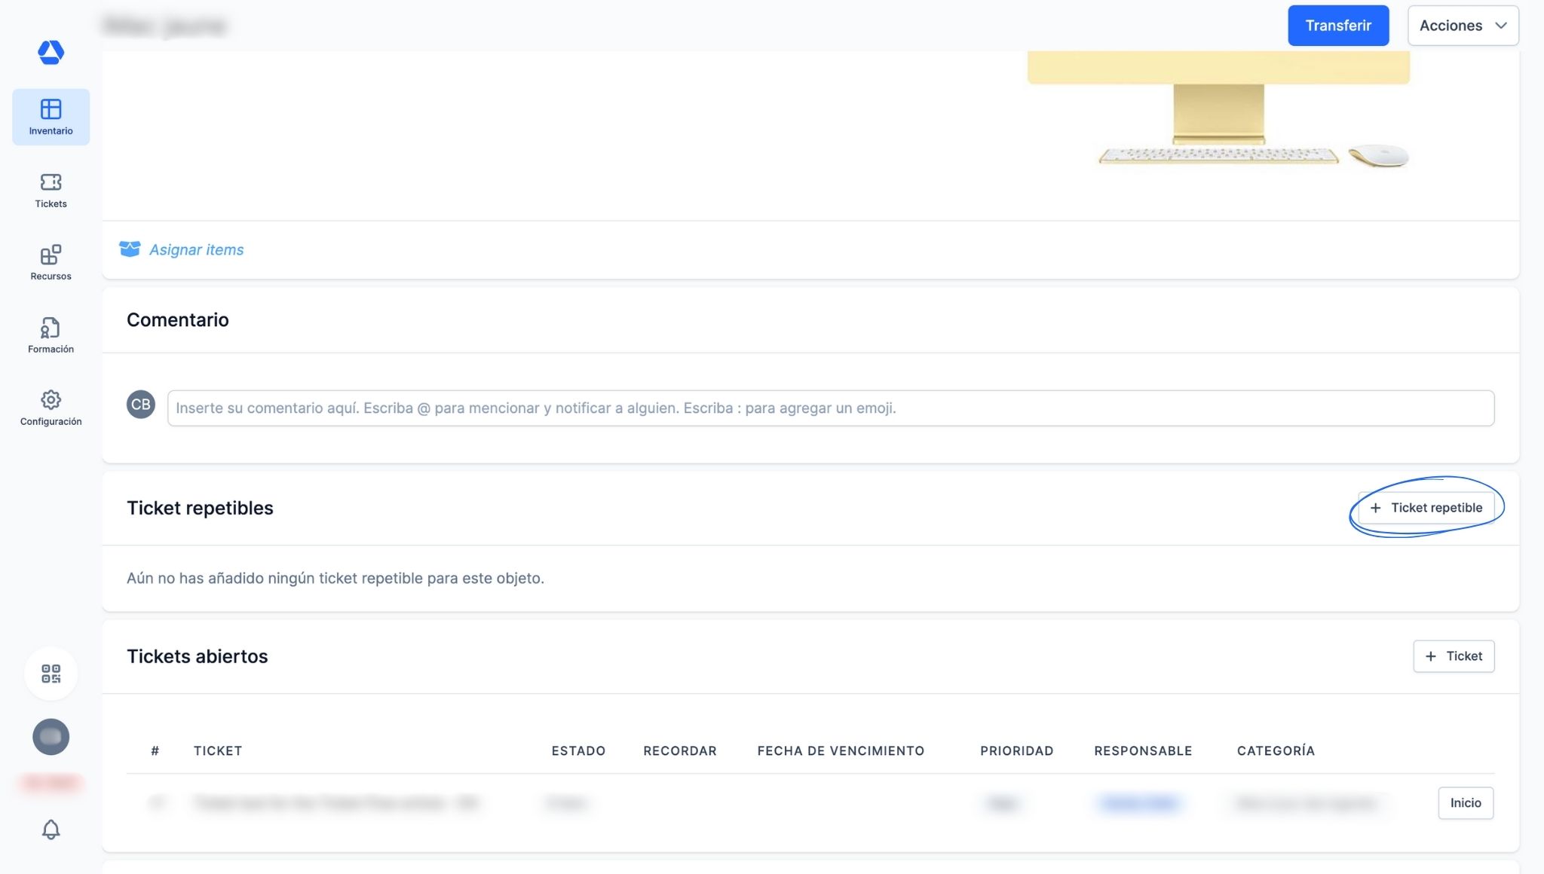Add a new Ticket in Tickets abiertos
The width and height of the screenshot is (1544, 874).
(1453, 656)
